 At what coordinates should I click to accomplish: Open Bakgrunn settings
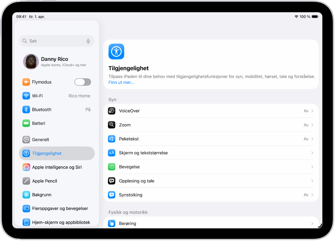(x=57, y=195)
